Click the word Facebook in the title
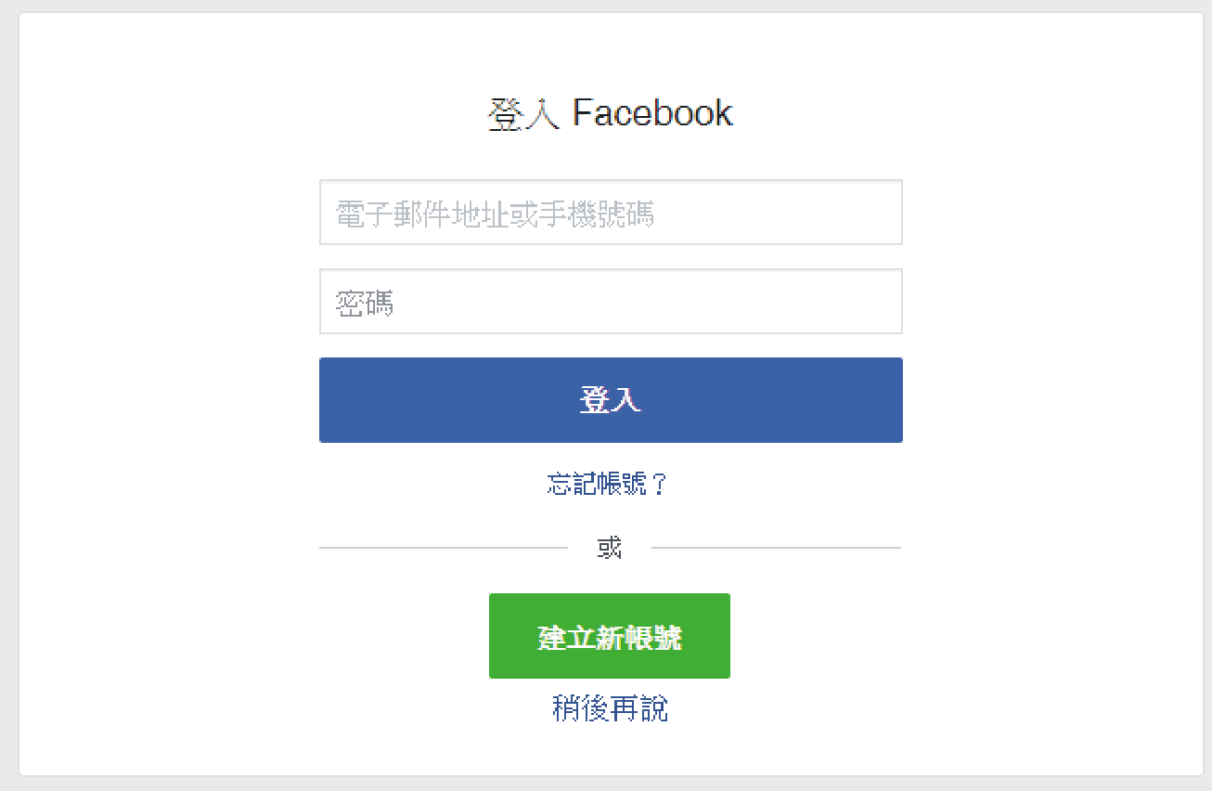1212x791 pixels. click(x=652, y=114)
